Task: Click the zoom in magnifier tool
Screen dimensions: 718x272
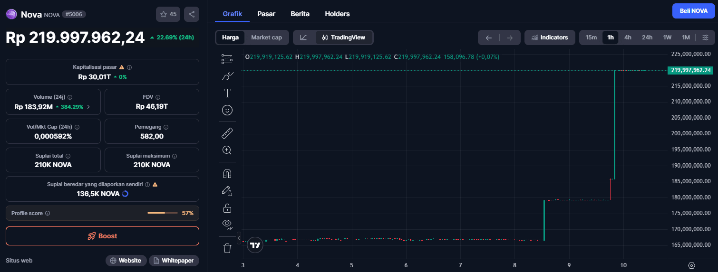Action: pos(227,150)
